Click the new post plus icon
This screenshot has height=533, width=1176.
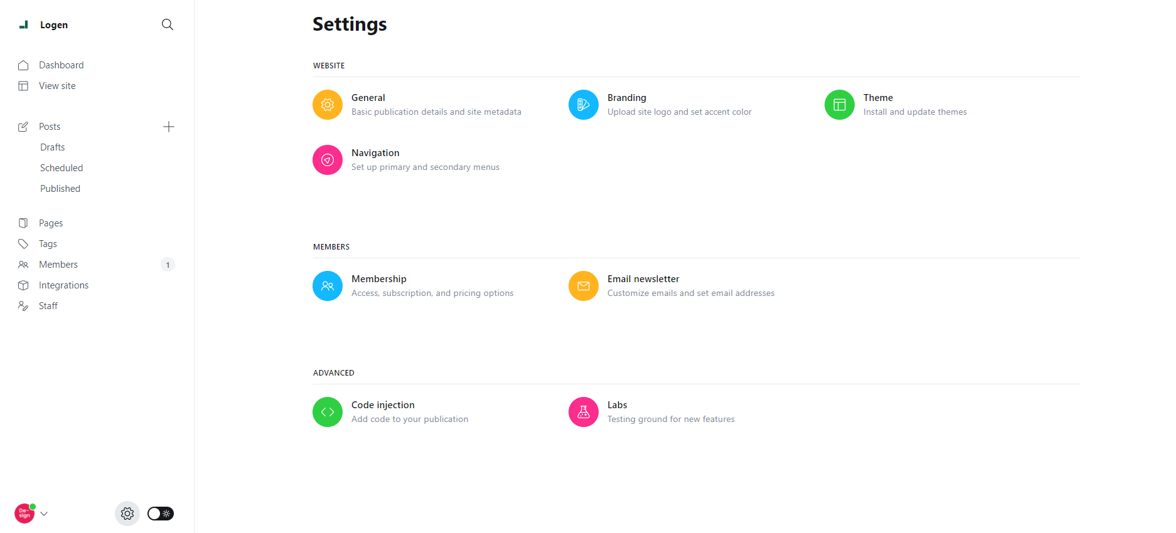[x=169, y=127]
